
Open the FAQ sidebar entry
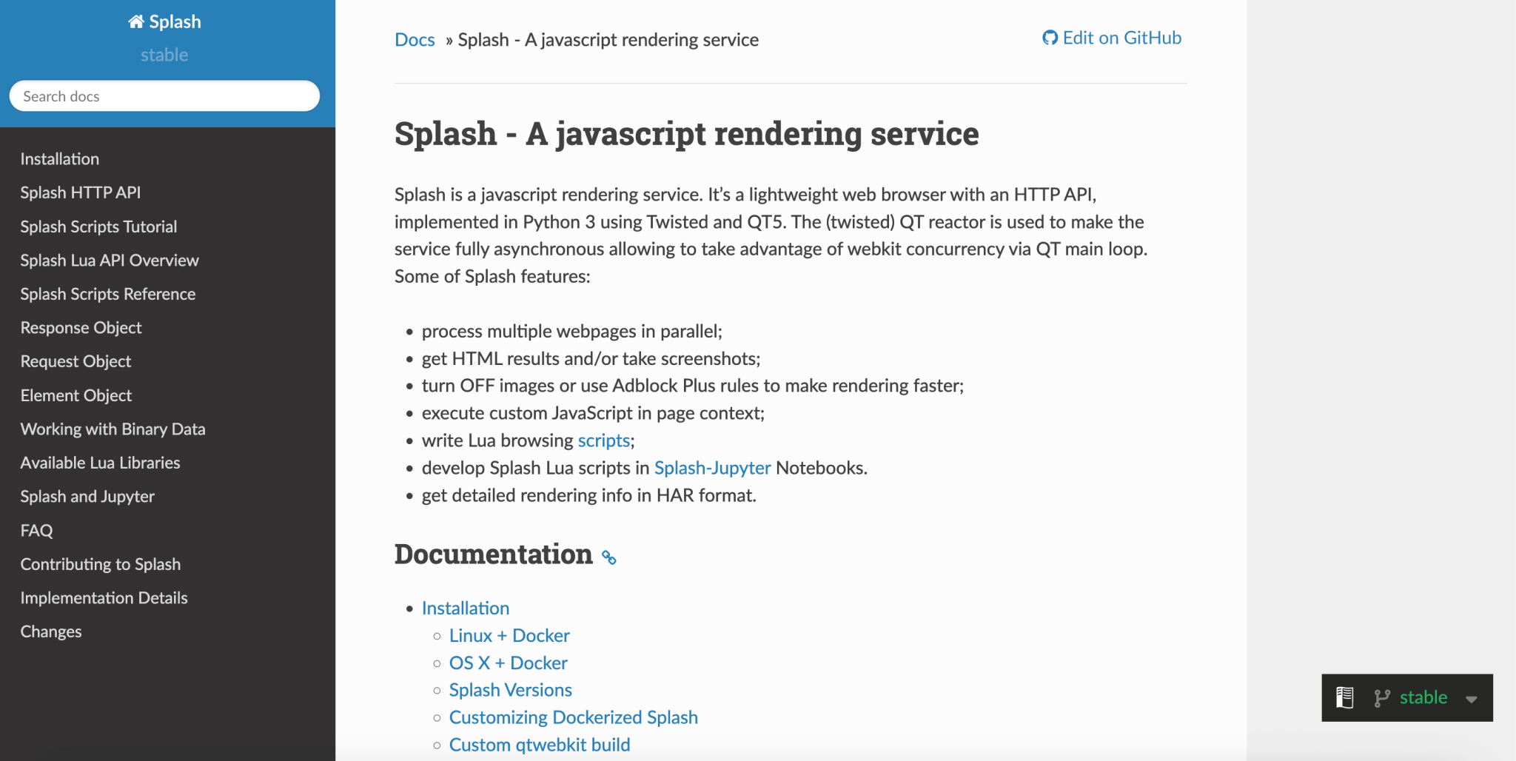coord(36,530)
